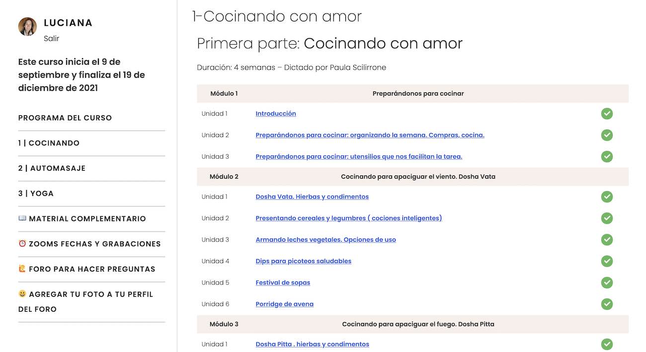Go to 2 | Automasaje section
This screenshot has width=646, height=352.
pyautogui.click(x=52, y=169)
